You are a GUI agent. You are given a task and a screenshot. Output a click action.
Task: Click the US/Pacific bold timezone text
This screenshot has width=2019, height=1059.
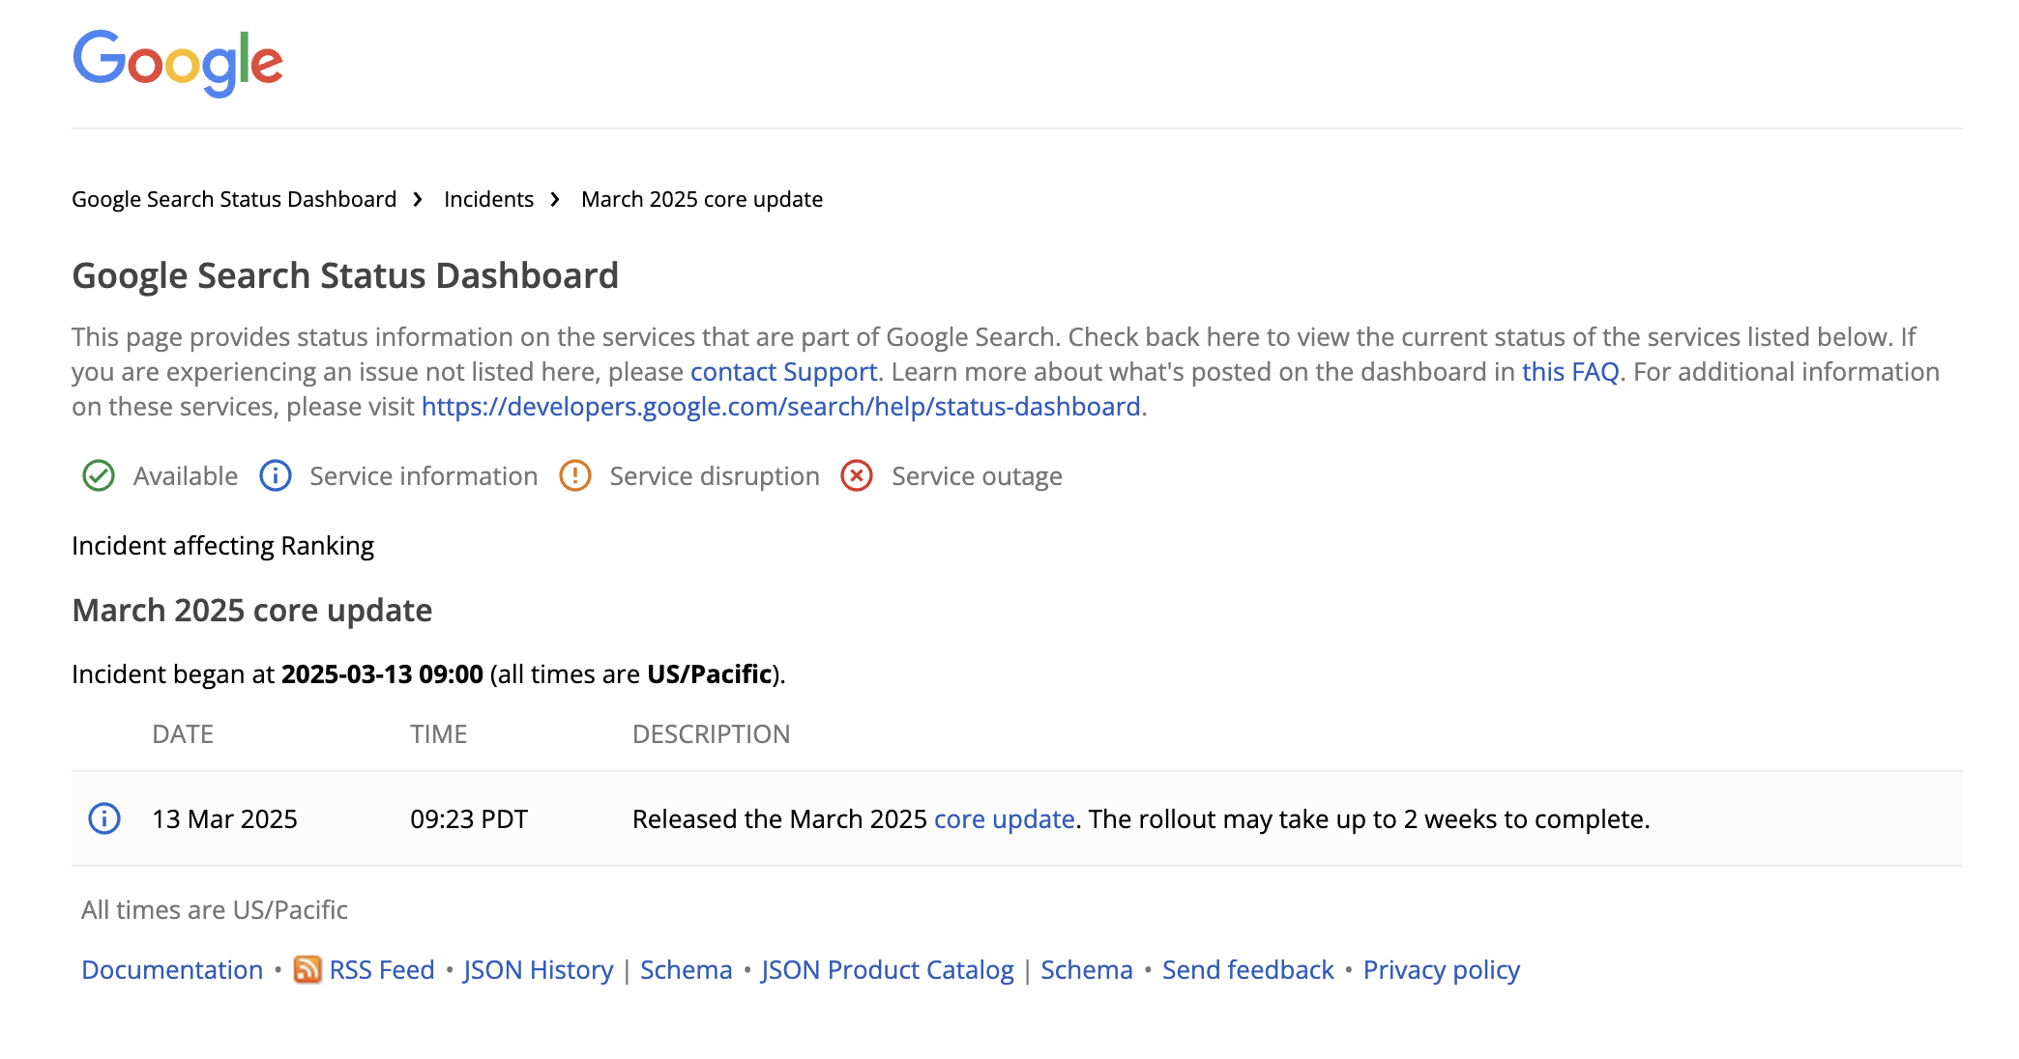pos(710,673)
